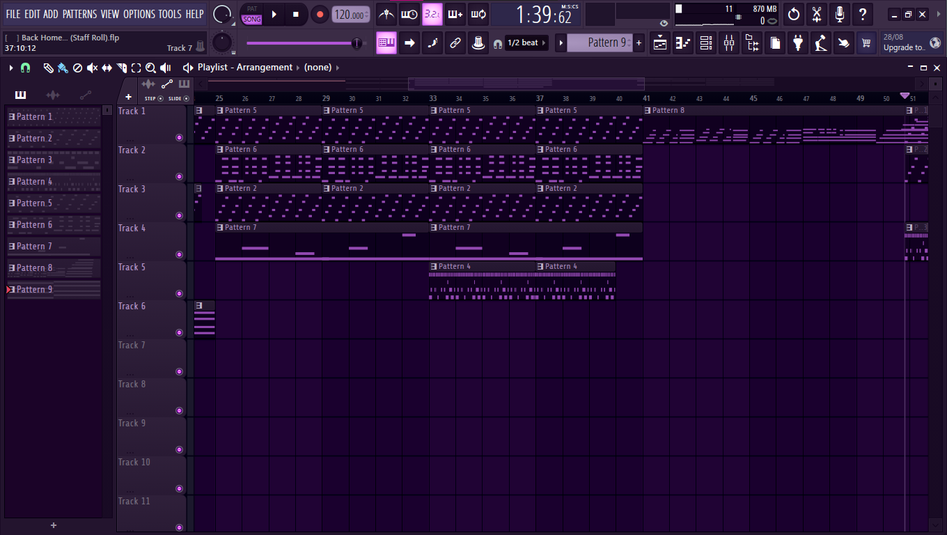
Task: Open the content library shopping cart
Action: [867, 43]
